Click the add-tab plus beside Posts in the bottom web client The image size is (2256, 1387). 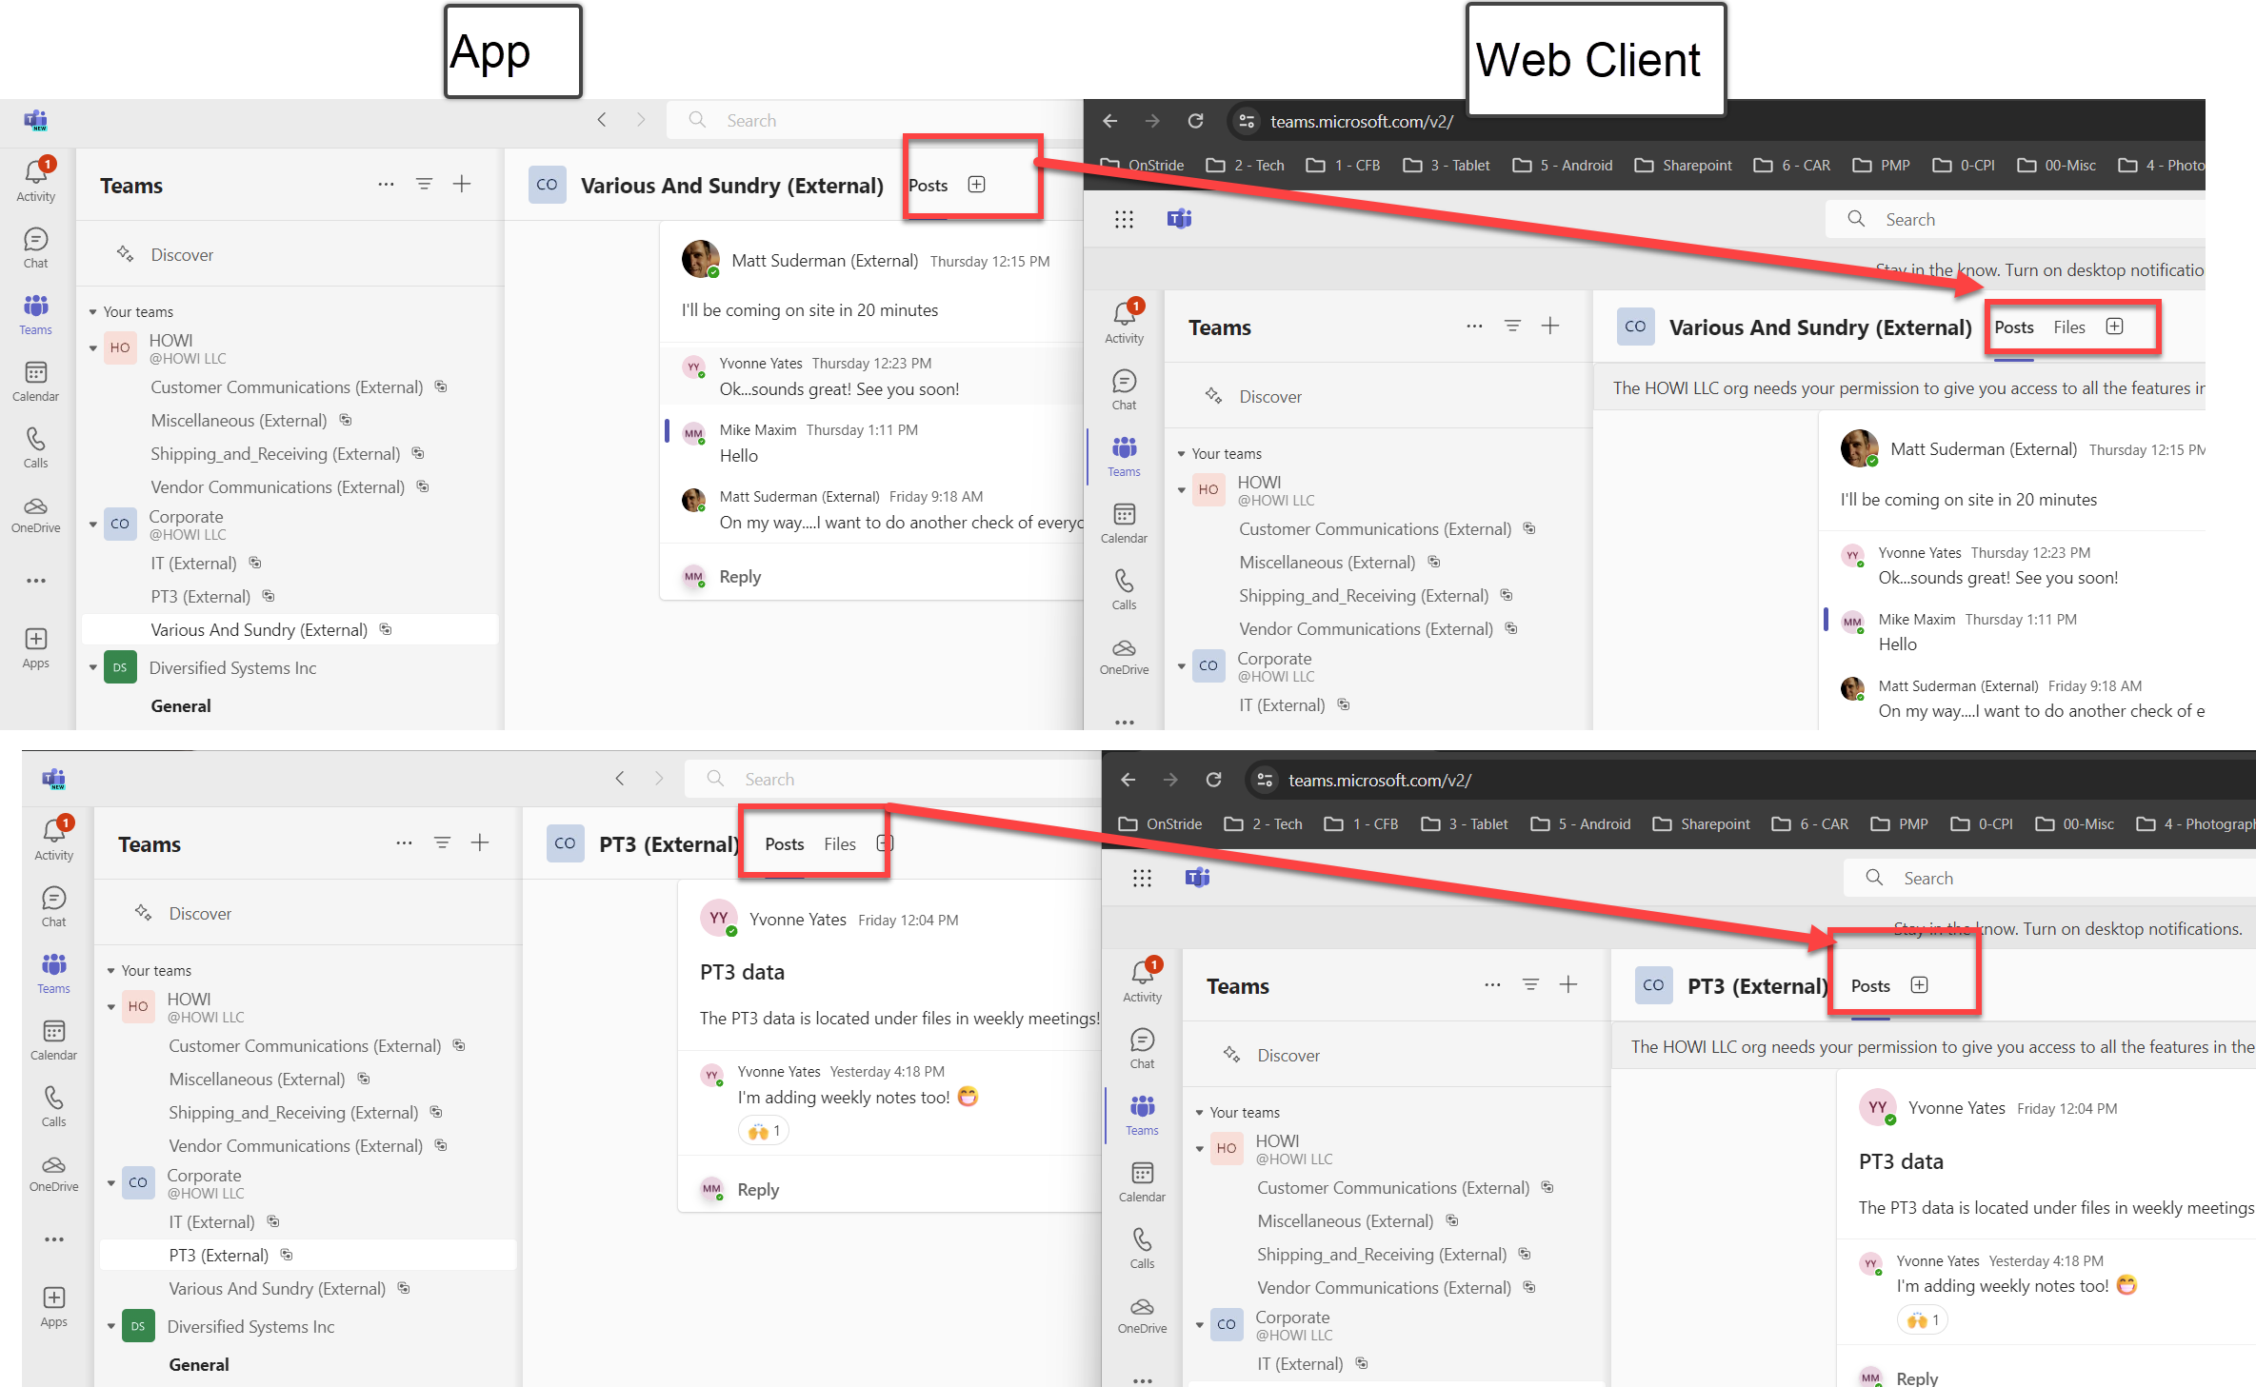pos(1919,985)
